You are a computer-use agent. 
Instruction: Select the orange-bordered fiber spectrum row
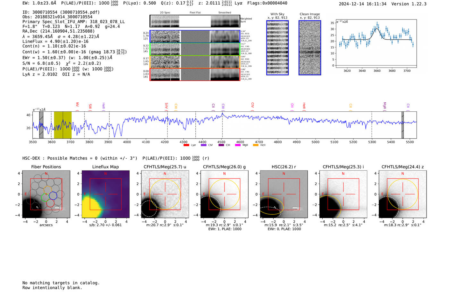[195, 62]
